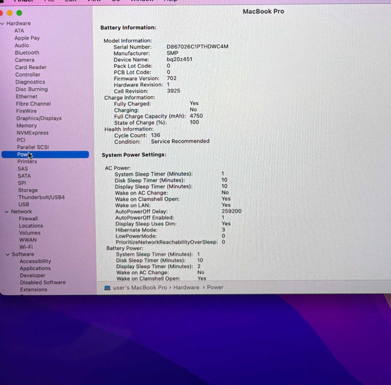391x385 pixels.
Task: Select PCI in the sidebar
Action: (21, 140)
